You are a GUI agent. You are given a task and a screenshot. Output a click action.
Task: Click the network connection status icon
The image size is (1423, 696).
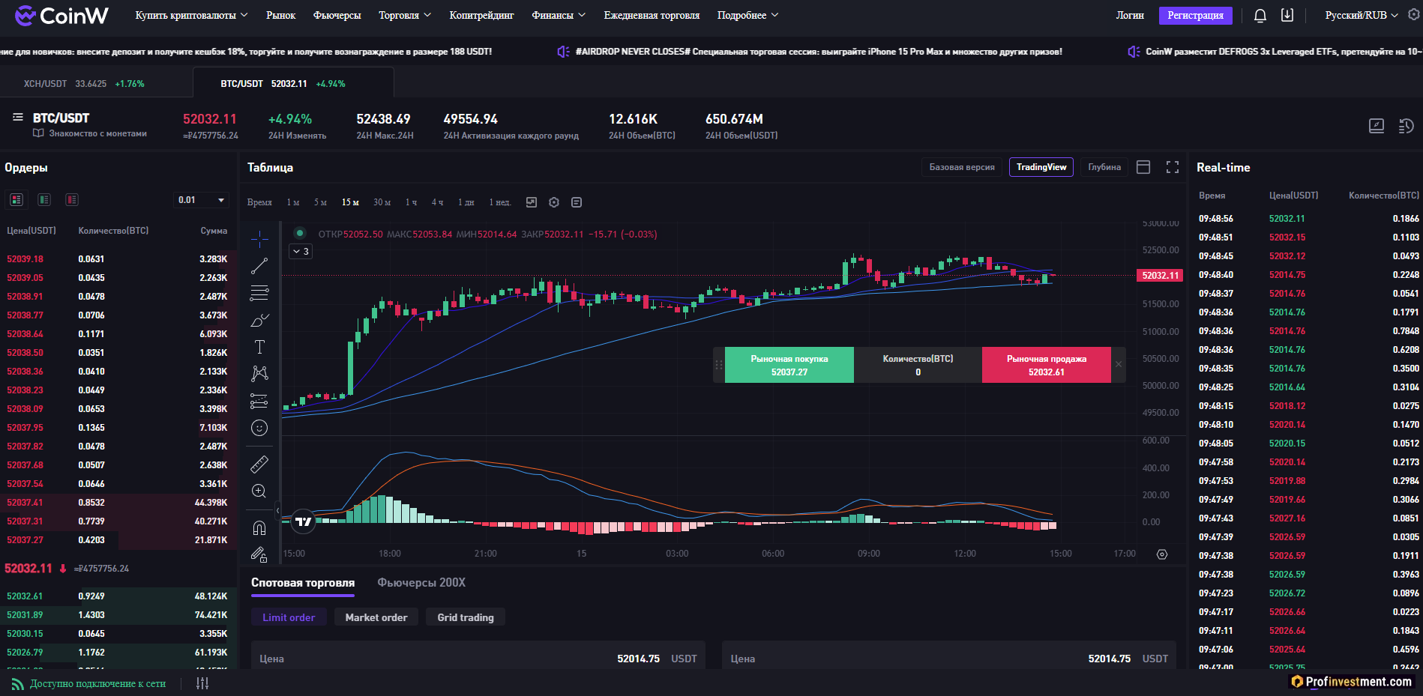(17, 683)
